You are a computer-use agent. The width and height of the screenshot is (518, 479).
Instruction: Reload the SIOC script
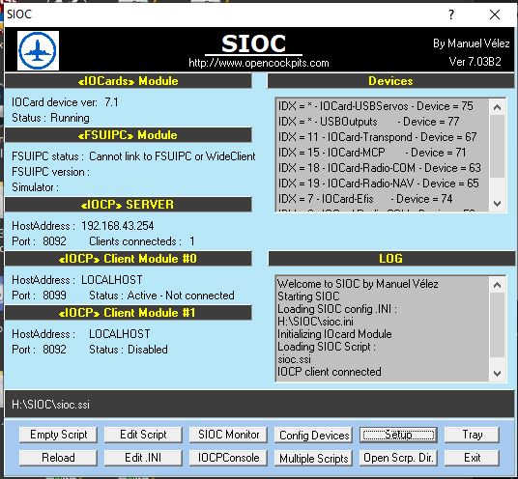pyautogui.click(x=58, y=458)
